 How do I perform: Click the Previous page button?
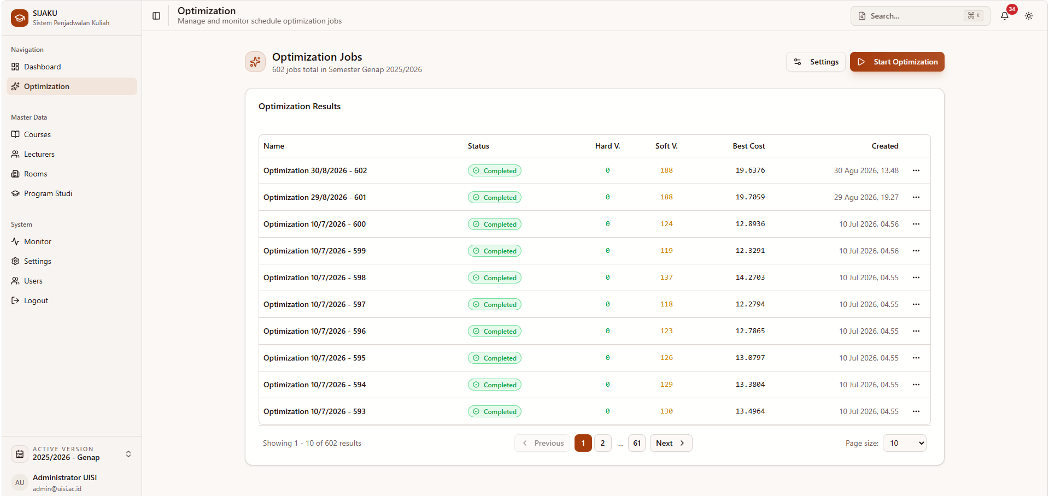[542, 443]
